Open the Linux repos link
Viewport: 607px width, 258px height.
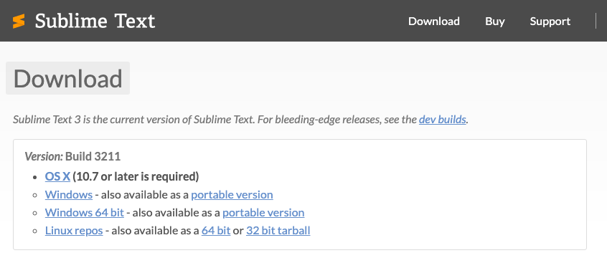click(x=74, y=231)
